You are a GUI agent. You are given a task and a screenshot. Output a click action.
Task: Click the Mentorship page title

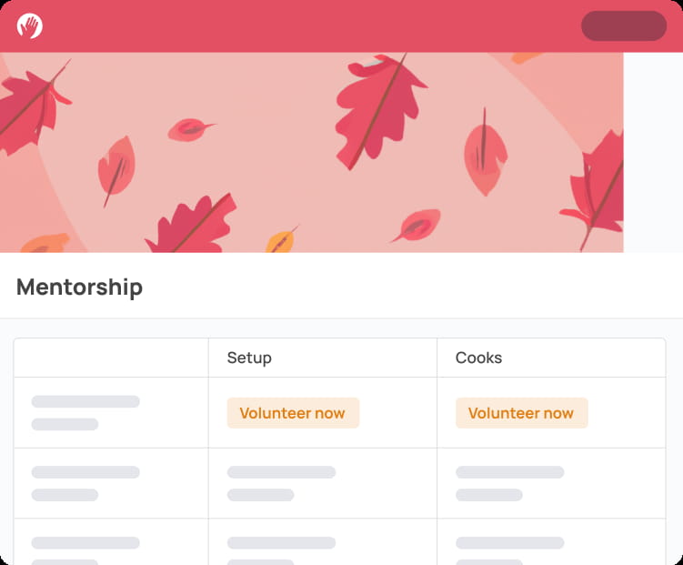click(80, 288)
